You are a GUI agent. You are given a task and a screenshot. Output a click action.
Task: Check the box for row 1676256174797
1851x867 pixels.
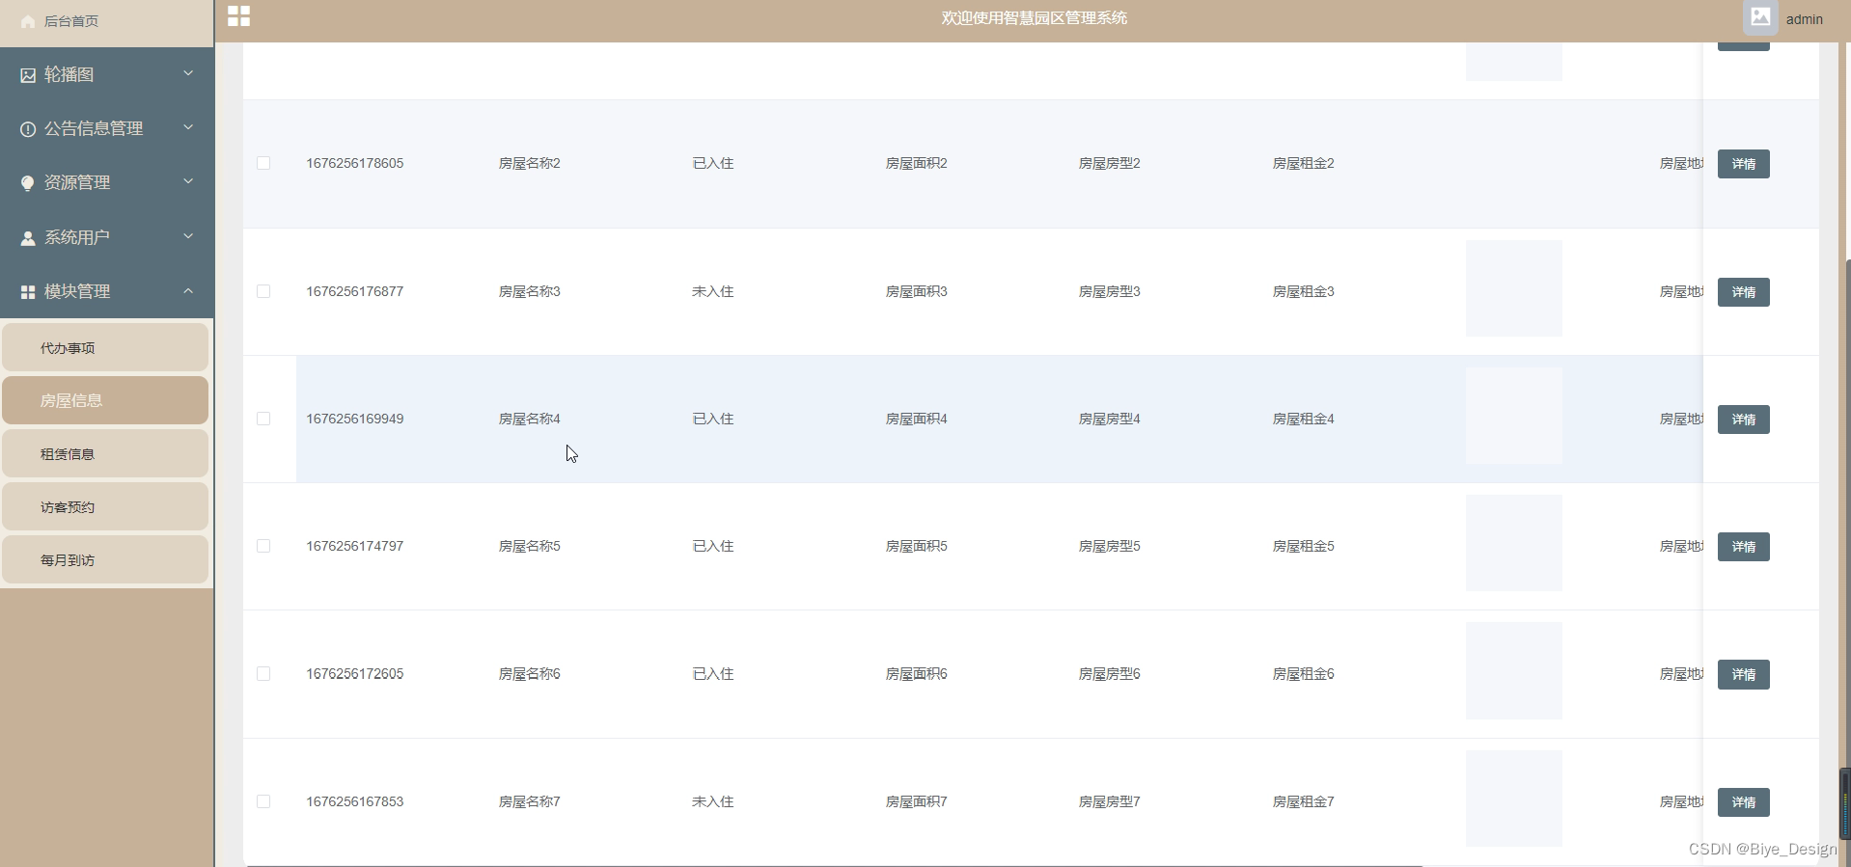pyautogui.click(x=263, y=546)
